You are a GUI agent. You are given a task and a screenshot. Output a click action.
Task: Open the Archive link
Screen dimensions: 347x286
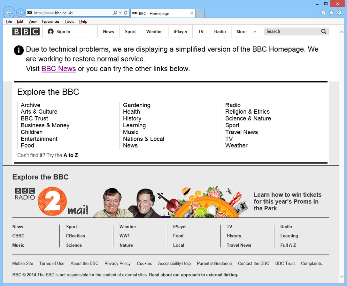[x=30, y=105]
